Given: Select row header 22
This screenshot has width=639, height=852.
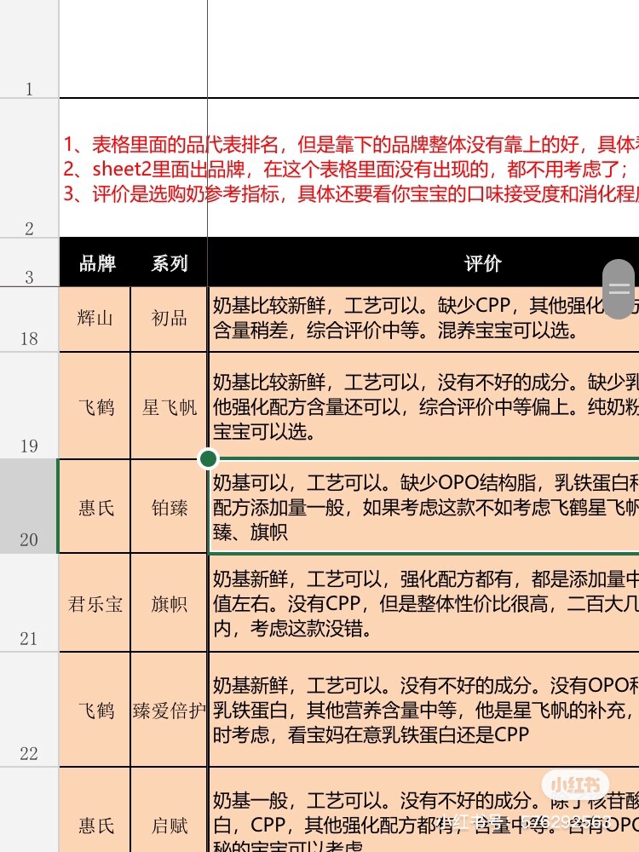Looking at the screenshot, I should (29, 710).
